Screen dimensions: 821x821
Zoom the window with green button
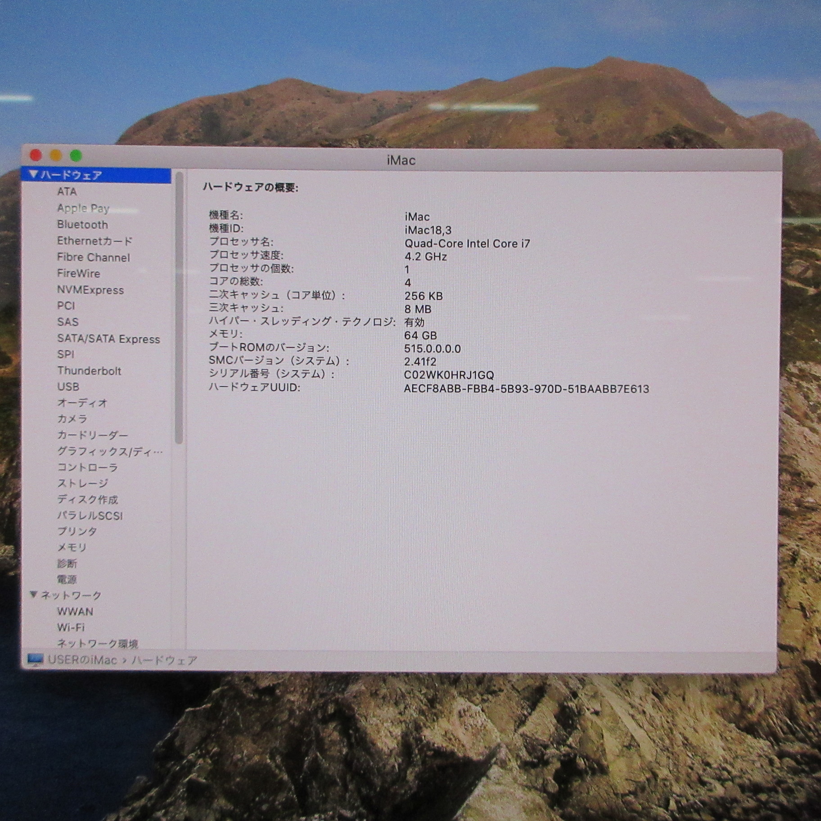coord(76,156)
